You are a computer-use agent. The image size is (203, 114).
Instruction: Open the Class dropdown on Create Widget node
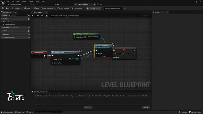click(60, 59)
